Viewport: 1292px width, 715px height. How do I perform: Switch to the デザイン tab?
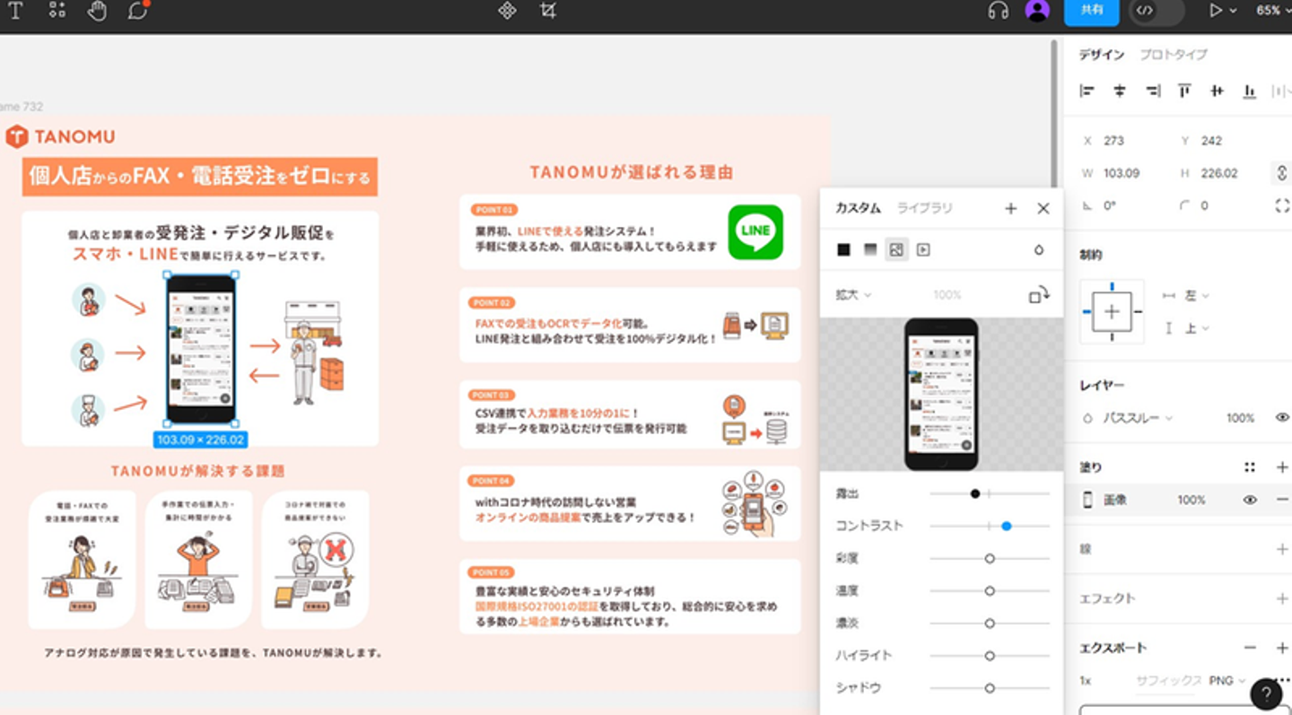click(1101, 55)
